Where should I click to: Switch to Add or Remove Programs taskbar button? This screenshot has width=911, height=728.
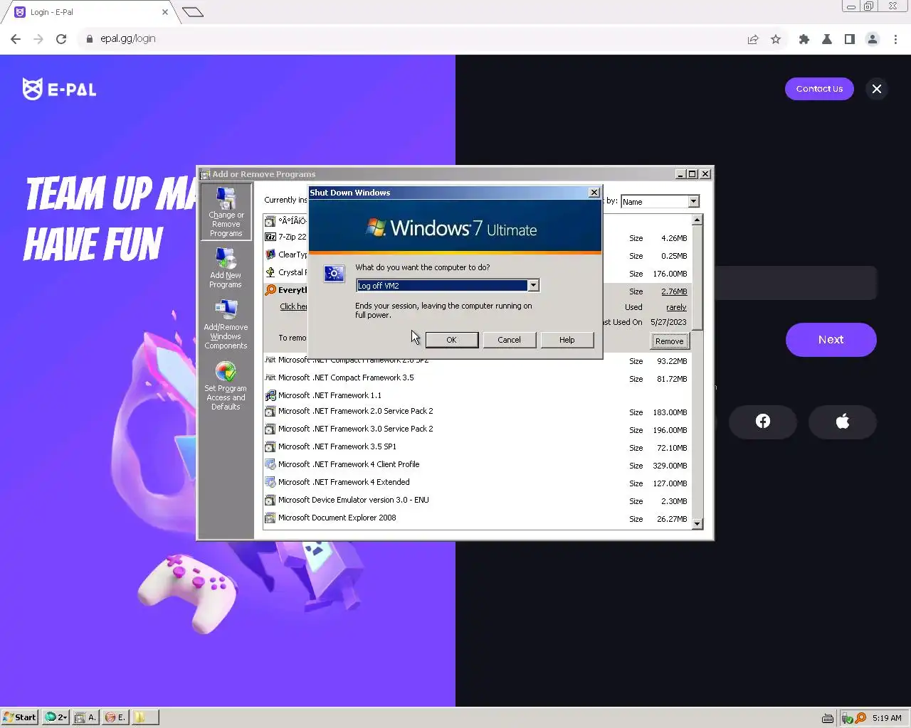85,717
